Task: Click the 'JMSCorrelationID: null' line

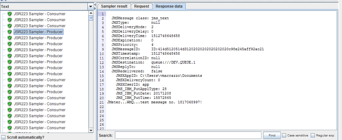Action: 136,58
